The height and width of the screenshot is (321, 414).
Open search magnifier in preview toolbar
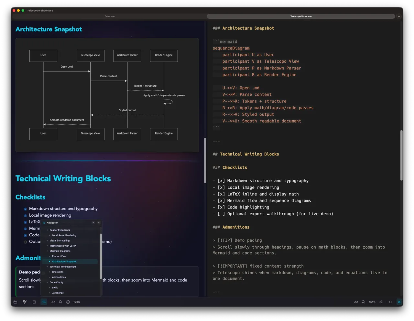tap(60, 302)
